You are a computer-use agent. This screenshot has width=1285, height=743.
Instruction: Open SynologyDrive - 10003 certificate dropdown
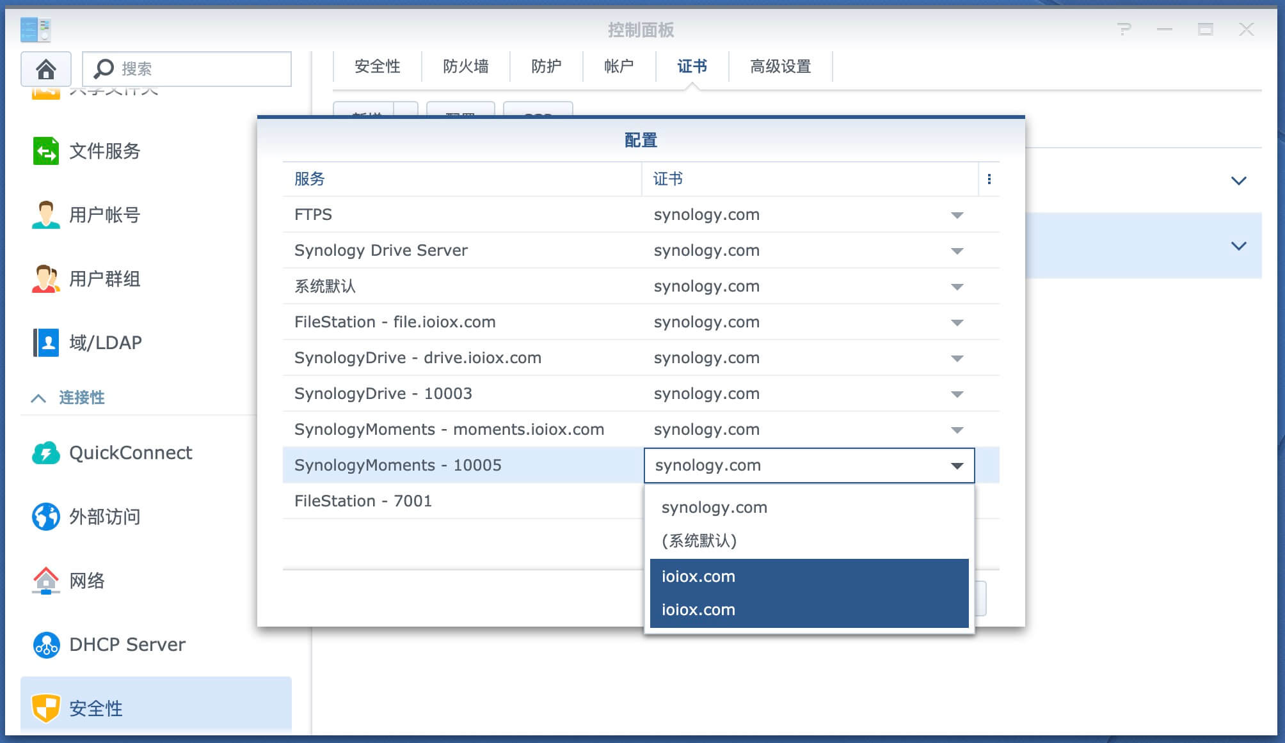tap(957, 394)
